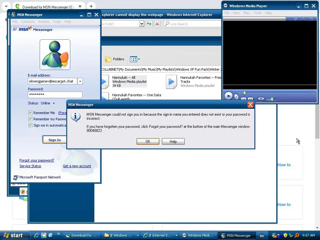The image size is (320, 240).
Task: Open the Help menu in Windows Media Player
Action: [x=268, y=13]
